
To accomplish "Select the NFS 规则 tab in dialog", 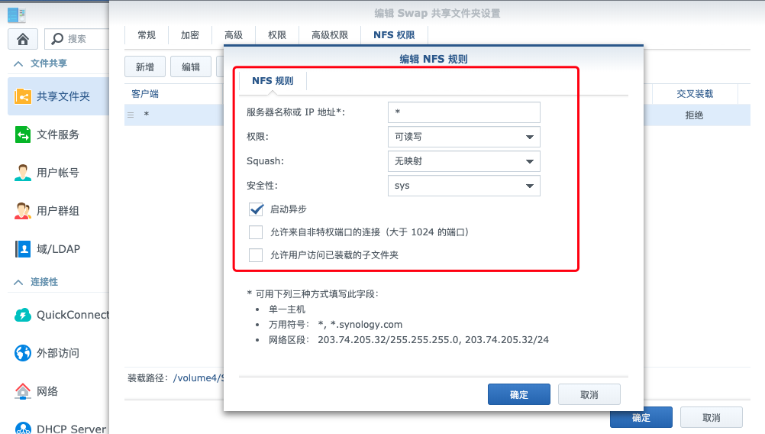I will click(x=273, y=81).
